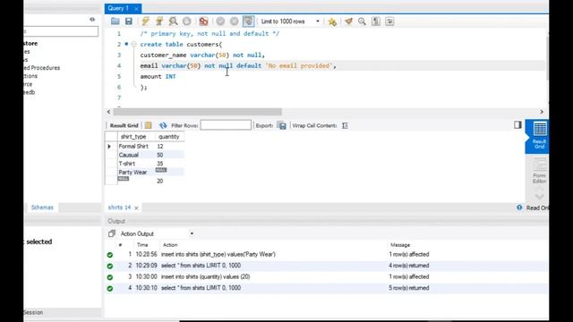
Task: Execute the query with the lightning bolt
Action: (x=145, y=21)
